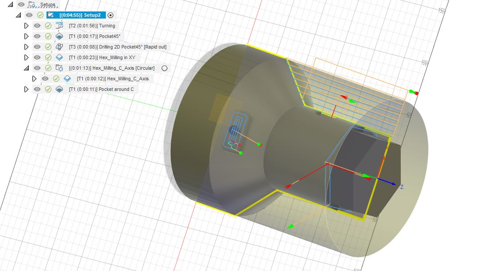Click the Setup2 folder icon
Image resolution: width=480 pixels, height=271 pixels.
pyautogui.click(x=51, y=15)
